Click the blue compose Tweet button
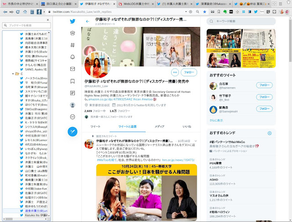This screenshot has width=292, height=222. click(73, 132)
